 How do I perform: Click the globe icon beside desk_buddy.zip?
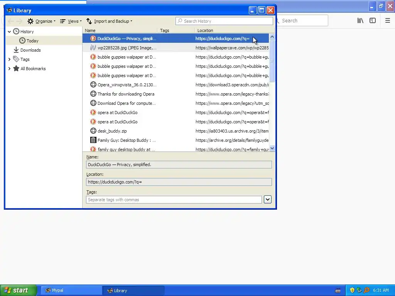pos(93,131)
